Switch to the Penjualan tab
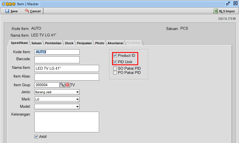Viewport: 239px width, 143px height. 84,43
